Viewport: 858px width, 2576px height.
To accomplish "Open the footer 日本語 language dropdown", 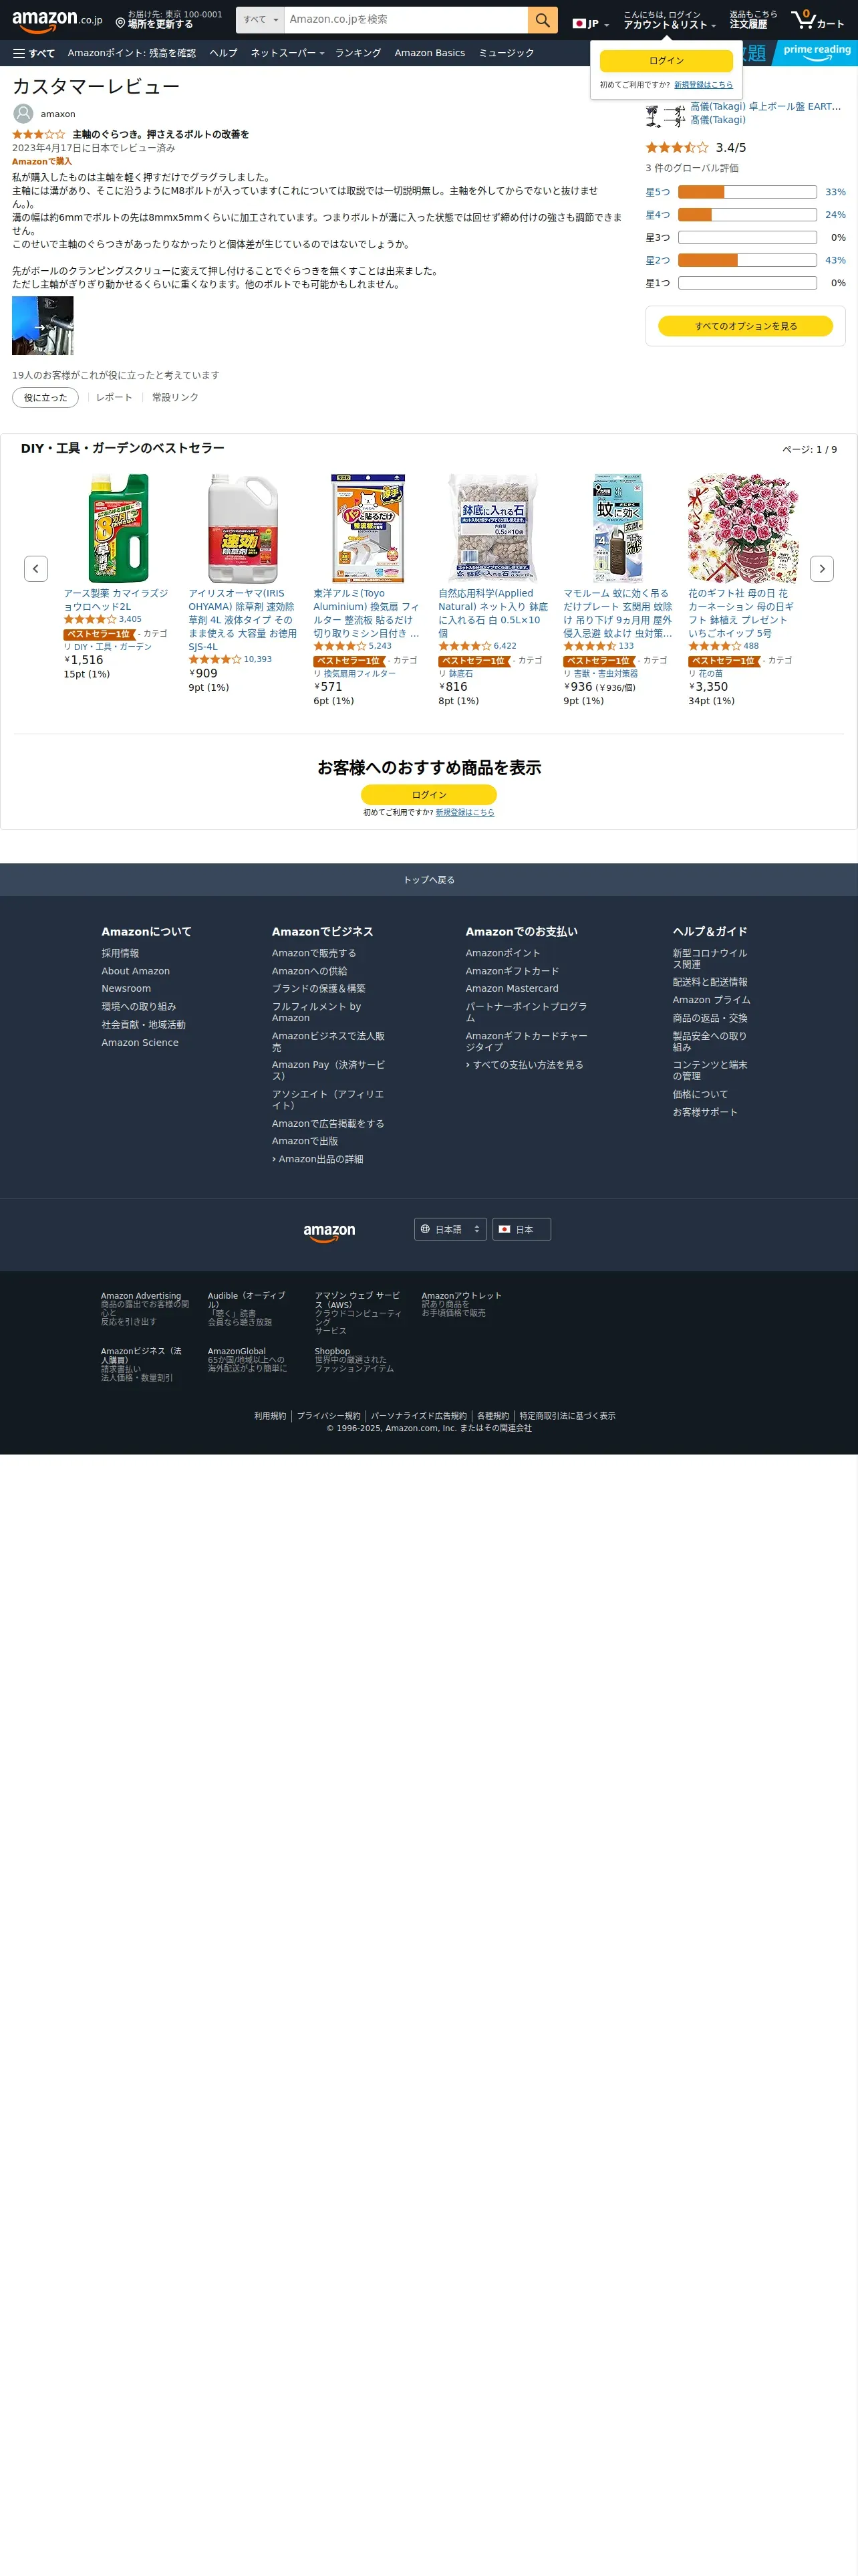I will click(x=450, y=1229).
